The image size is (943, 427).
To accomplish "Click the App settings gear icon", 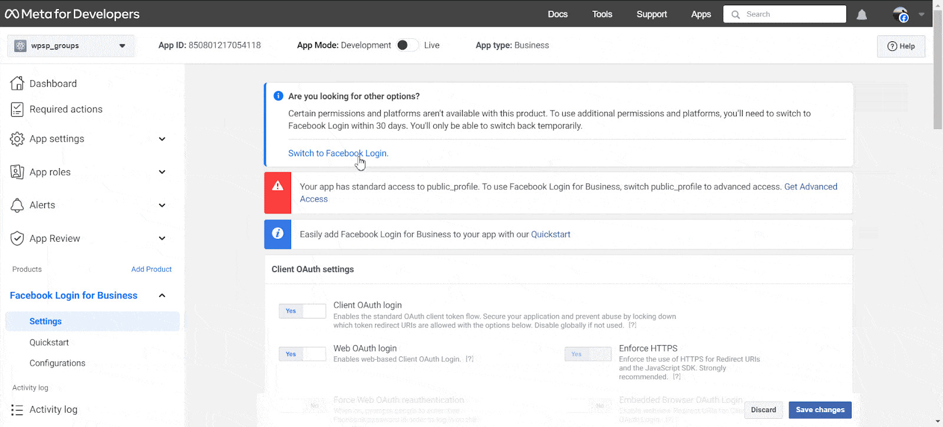I will (17, 139).
